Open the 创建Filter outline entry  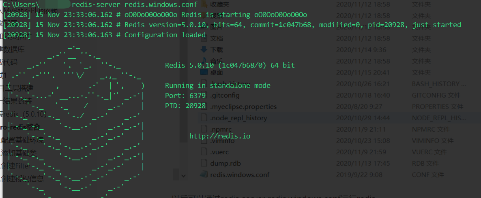click(x=15, y=166)
